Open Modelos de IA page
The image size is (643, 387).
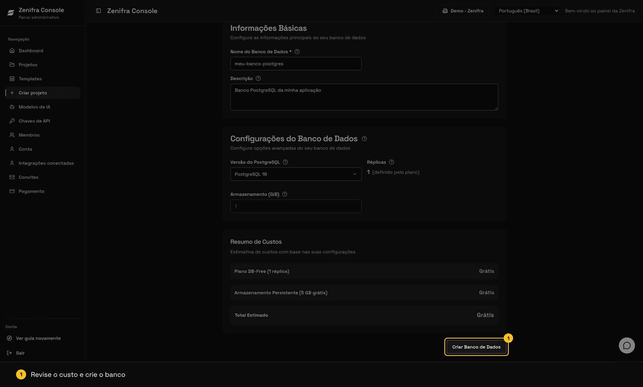(43, 107)
